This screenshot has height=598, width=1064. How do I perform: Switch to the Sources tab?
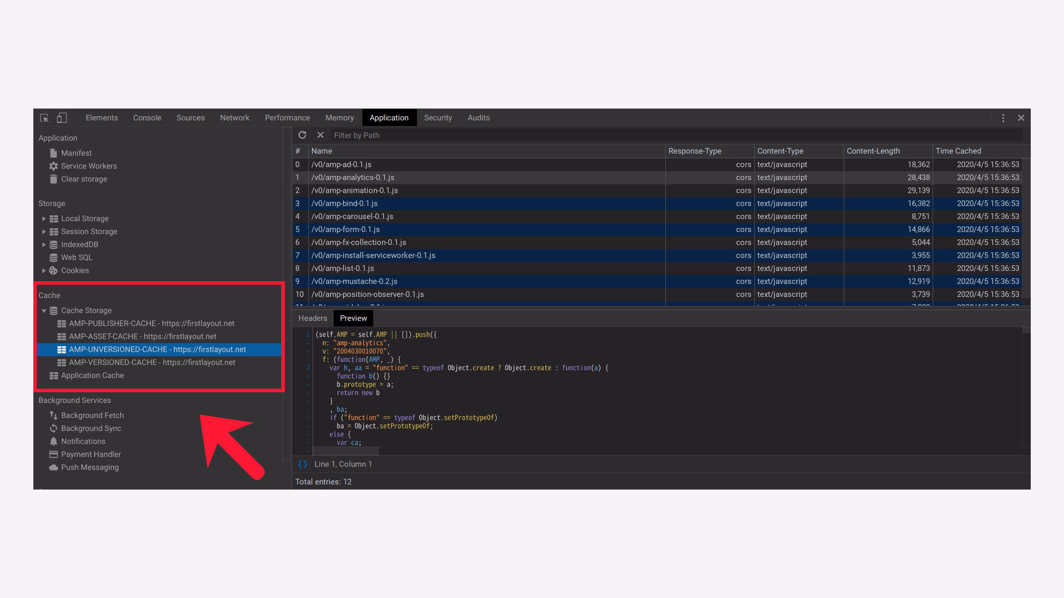[190, 118]
